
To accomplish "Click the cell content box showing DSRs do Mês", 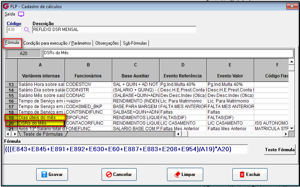I will 168,53.
